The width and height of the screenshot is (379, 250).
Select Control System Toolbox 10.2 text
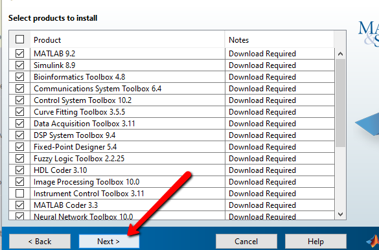[83, 100]
